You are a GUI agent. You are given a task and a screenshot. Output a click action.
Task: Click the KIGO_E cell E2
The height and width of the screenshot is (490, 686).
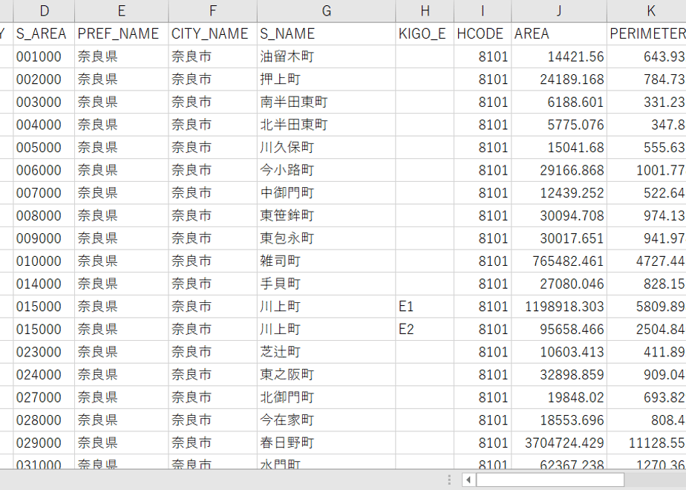[425, 330]
